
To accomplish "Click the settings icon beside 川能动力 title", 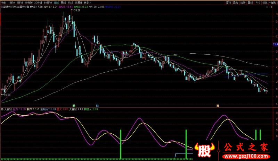I will [28, 7].
